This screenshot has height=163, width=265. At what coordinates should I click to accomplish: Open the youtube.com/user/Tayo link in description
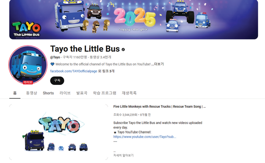click(145, 137)
